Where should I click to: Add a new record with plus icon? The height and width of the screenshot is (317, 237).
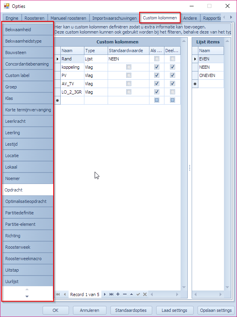pos(118,294)
